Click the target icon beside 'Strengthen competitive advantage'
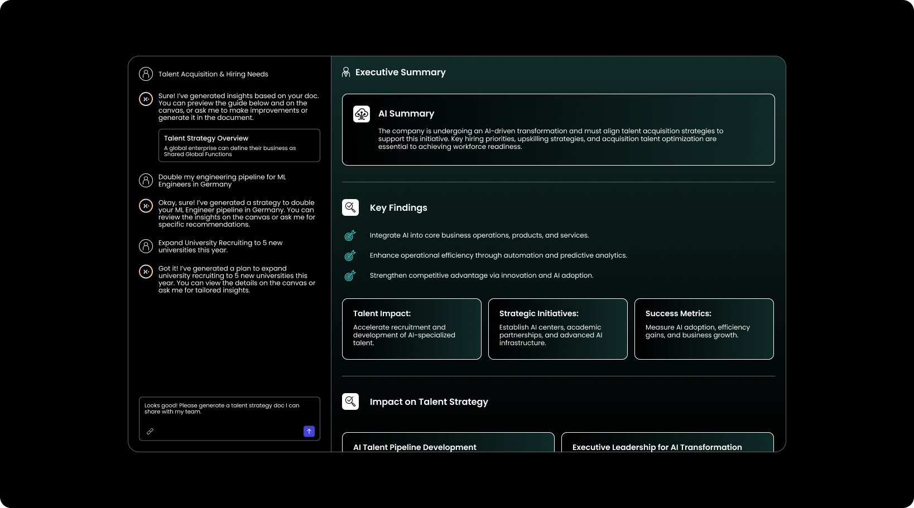This screenshot has width=914, height=508. tap(350, 275)
